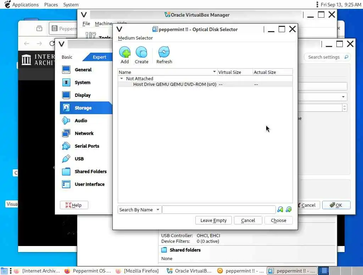Click the workspace switcher active square
363x275 pixels.
[x=324, y=271]
